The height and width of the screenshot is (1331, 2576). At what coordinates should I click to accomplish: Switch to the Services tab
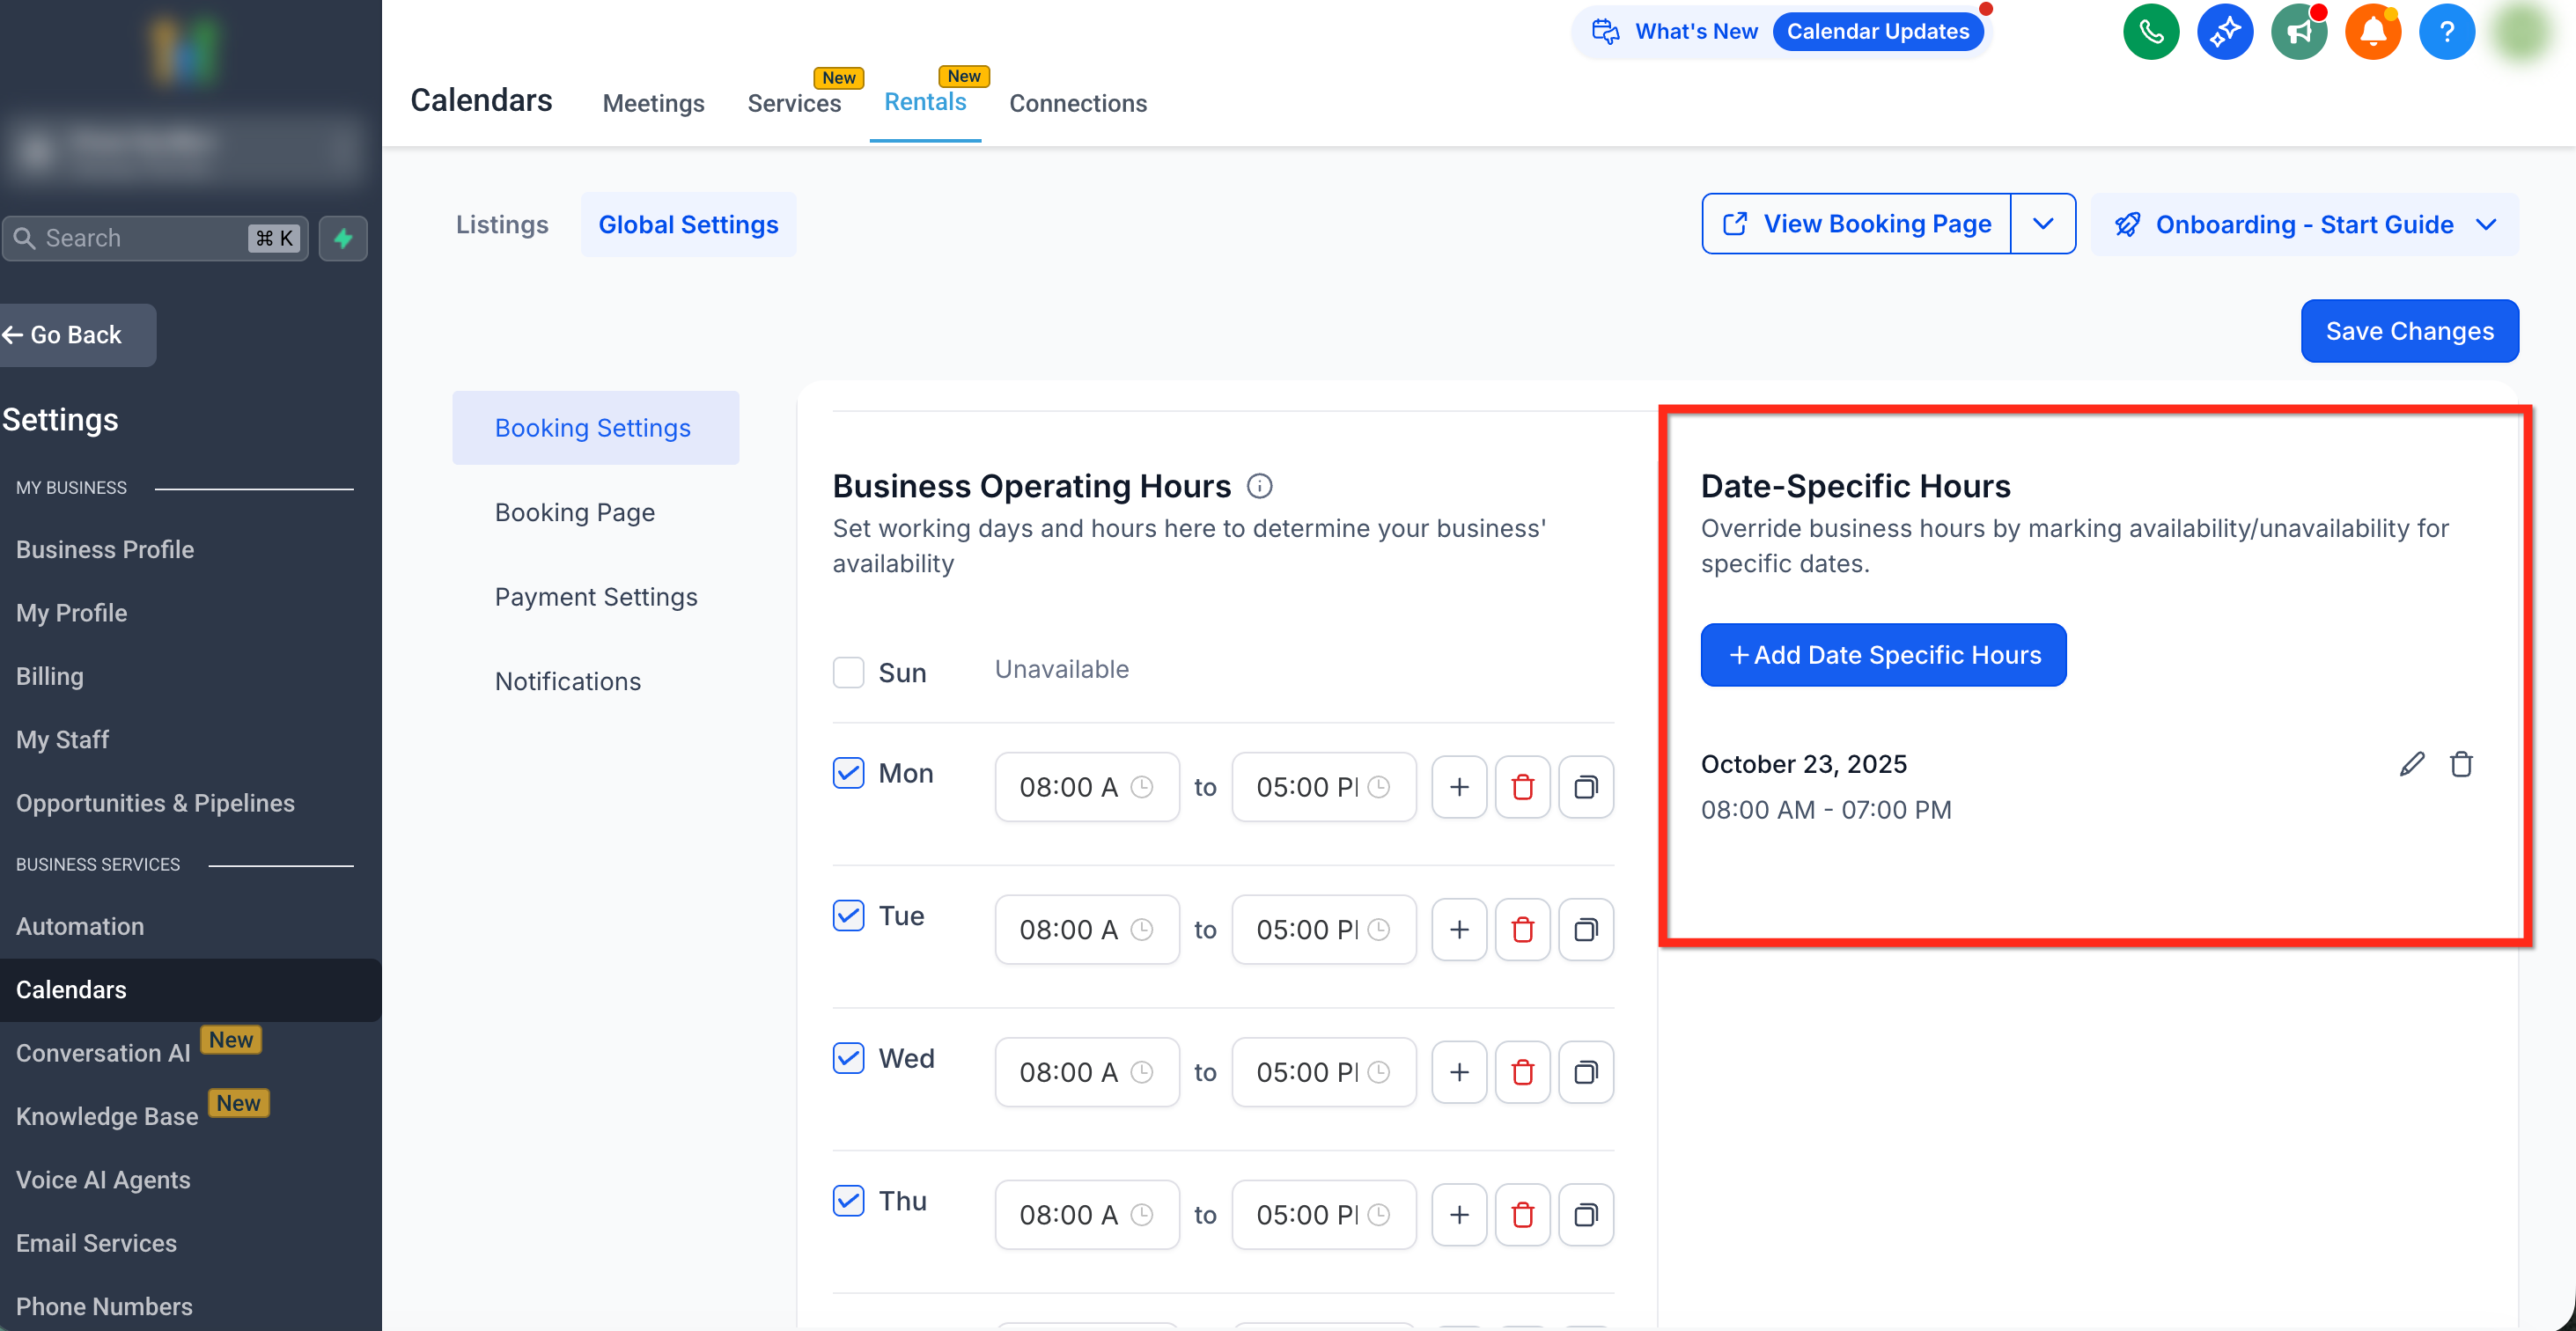[794, 103]
